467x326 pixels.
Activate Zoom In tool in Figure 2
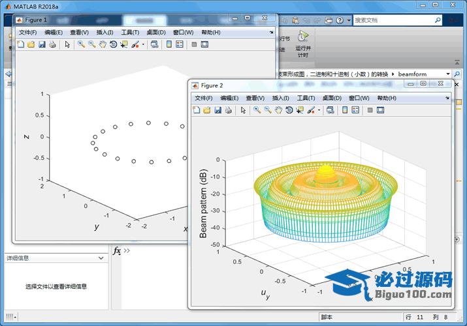(257, 110)
